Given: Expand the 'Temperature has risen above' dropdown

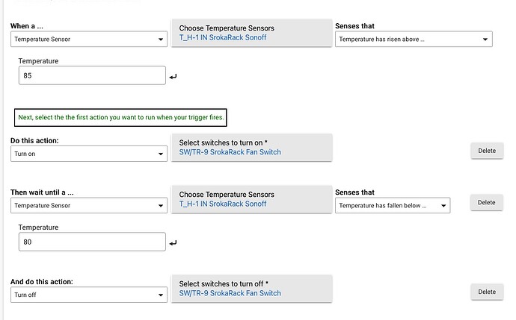Looking at the screenshot, I should 414,39.
